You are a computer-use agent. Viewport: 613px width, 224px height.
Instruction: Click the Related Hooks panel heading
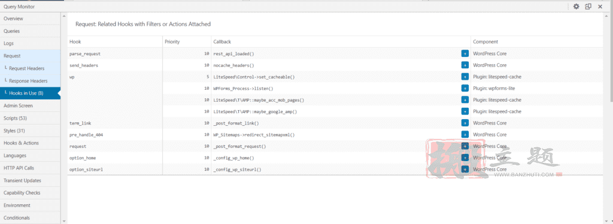click(x=142, y=24)
